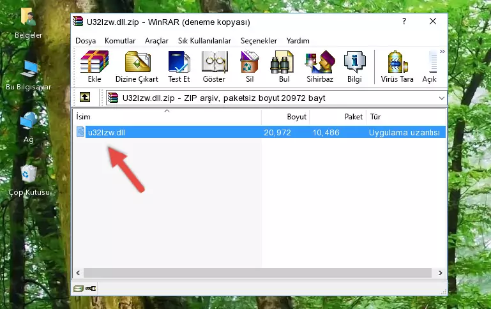This screenshot has width=491, height=309.
Task: Select the u32lzw.dll file row
Action: tap(260, 132)
